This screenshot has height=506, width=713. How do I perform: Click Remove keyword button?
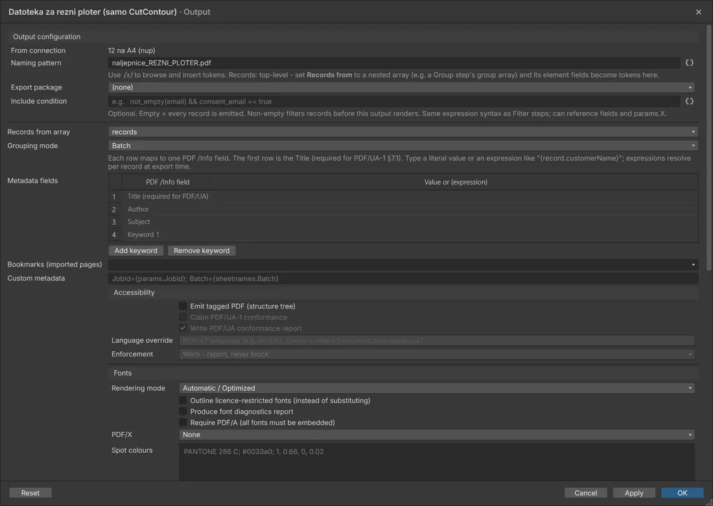(x=202, y=251)
